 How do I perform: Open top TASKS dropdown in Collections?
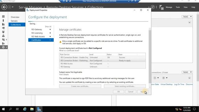coord(187,16)
